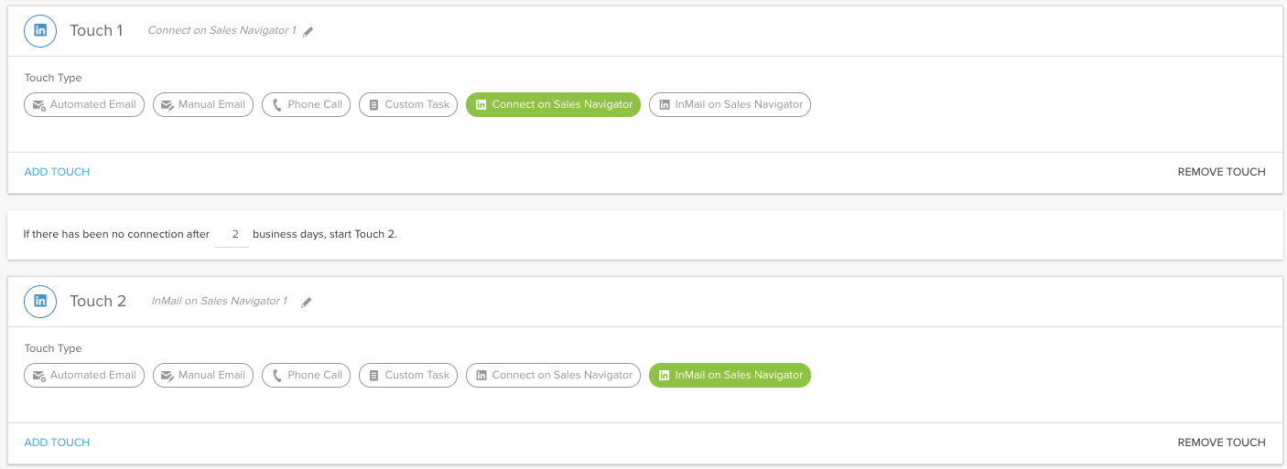Select Automated Email type for Touch 1

click(x=84, y=105)
